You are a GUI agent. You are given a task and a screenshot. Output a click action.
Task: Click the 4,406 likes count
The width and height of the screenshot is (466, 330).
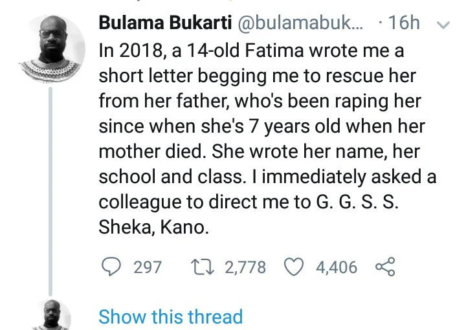point(336,267)
